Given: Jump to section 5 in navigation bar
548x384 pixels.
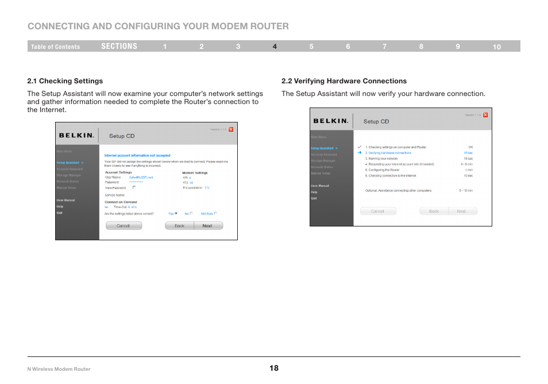Looking at the screenshot, I should (311, 47).
